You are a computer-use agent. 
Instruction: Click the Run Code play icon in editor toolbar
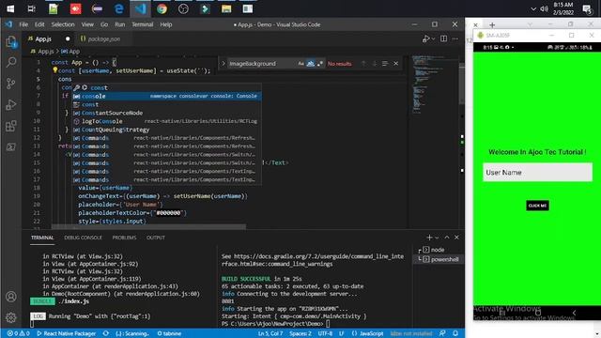425,38
